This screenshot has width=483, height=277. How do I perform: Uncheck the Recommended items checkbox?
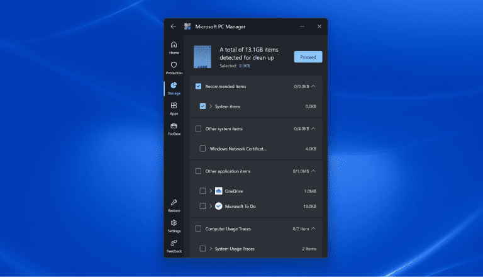(199, 86)
